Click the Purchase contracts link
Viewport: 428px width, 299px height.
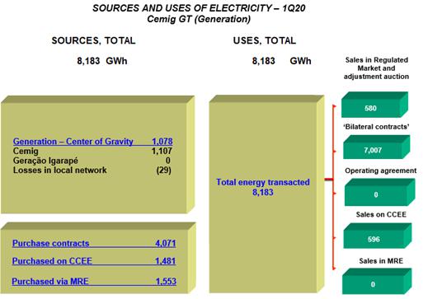click(x=94, y=243)
